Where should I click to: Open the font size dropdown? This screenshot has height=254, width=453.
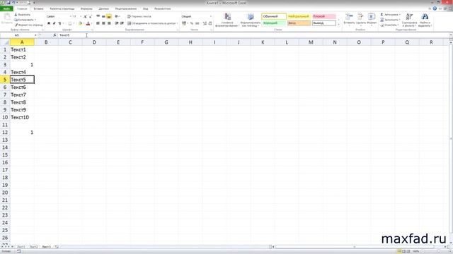pos(81,16)
